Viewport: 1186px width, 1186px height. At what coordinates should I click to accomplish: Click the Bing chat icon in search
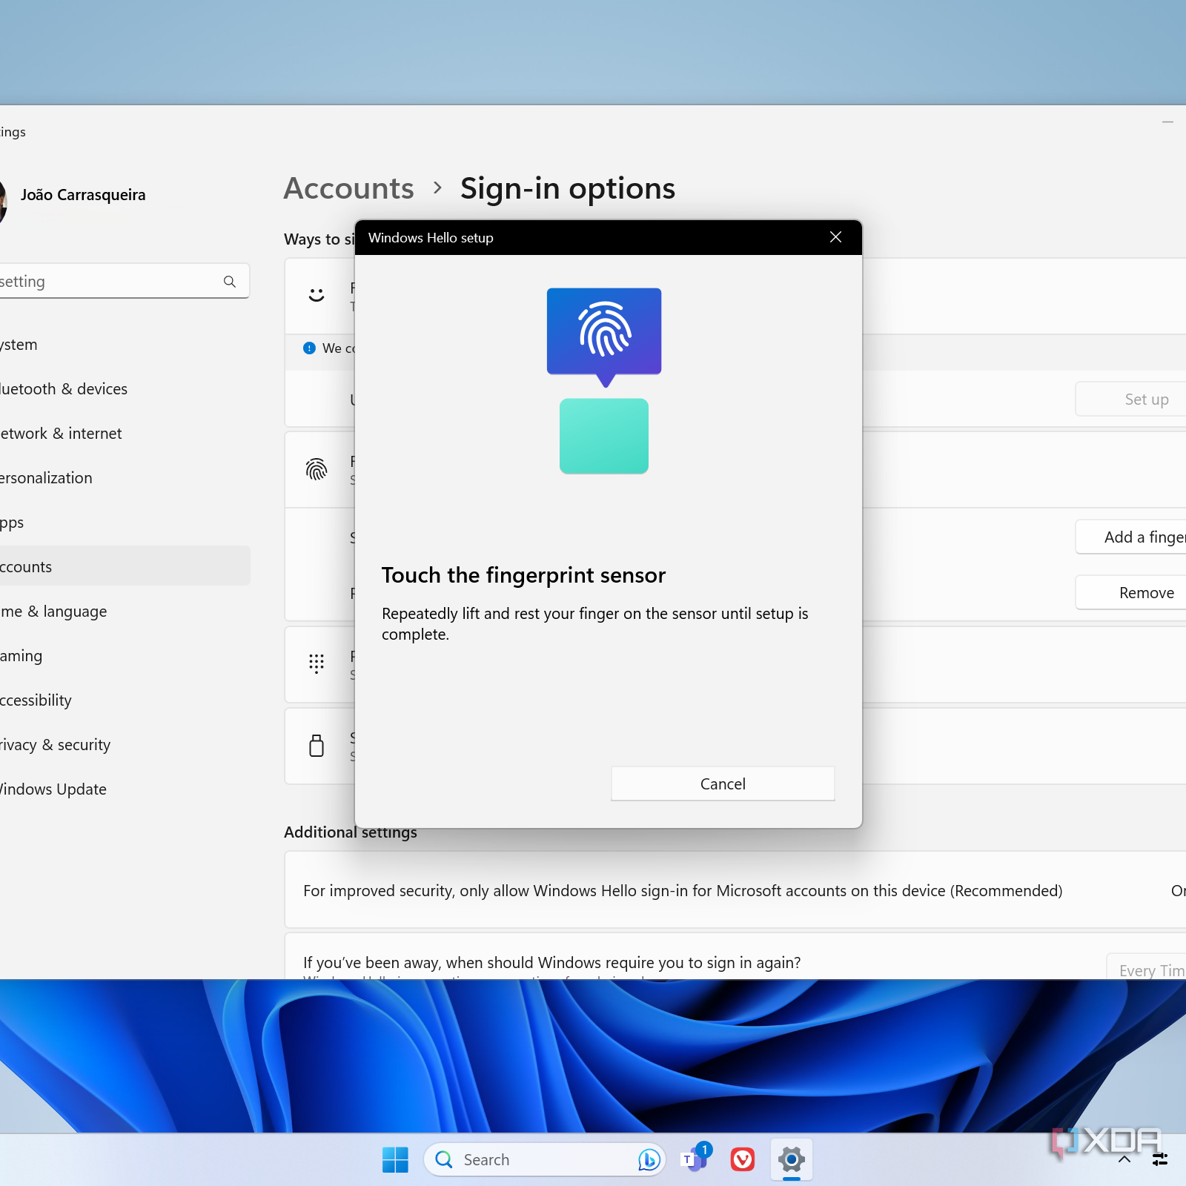(649, 1159)
